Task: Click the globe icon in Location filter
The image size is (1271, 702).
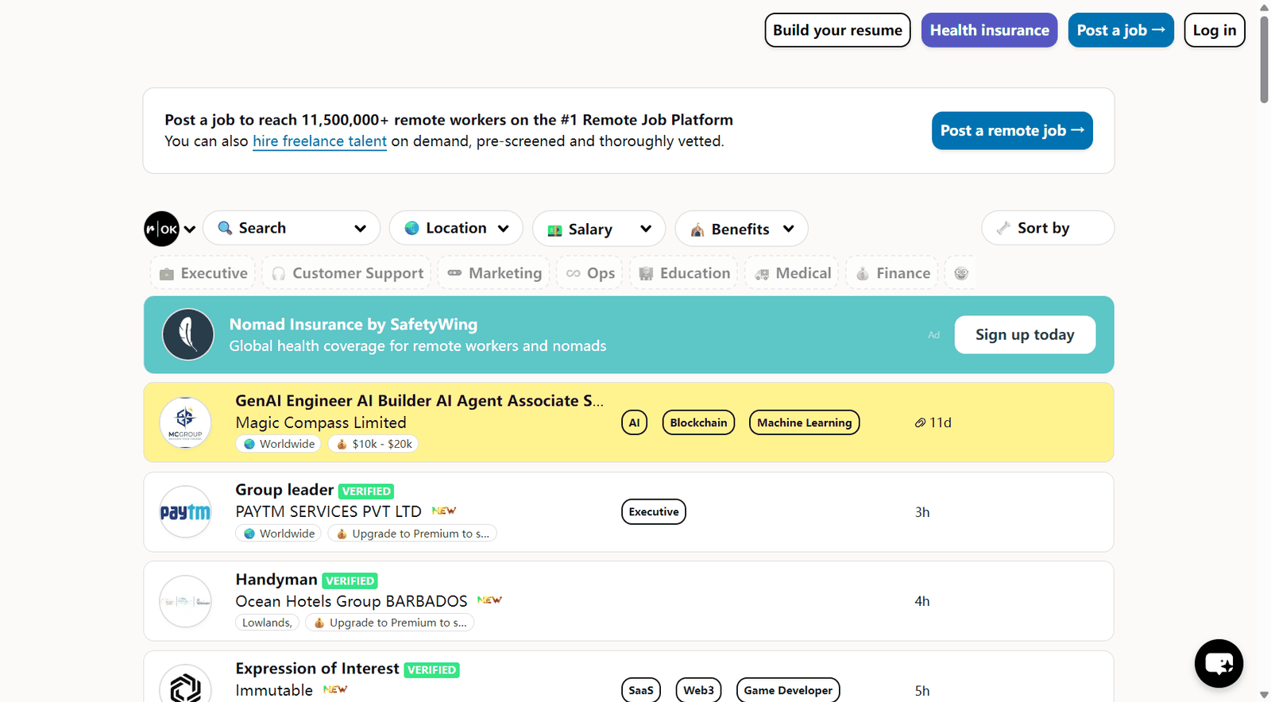Action: [411, 228]
